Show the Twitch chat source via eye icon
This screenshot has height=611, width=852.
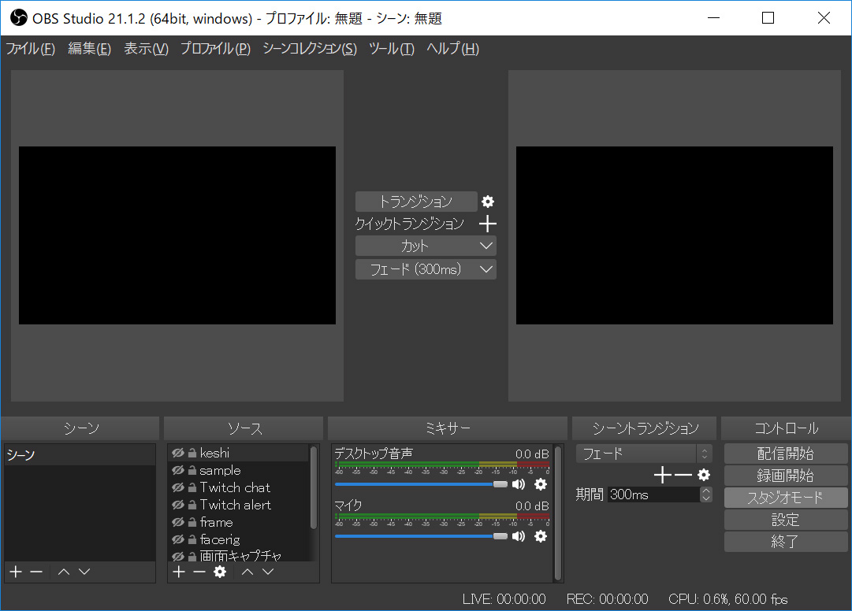(x=177, y=488)
